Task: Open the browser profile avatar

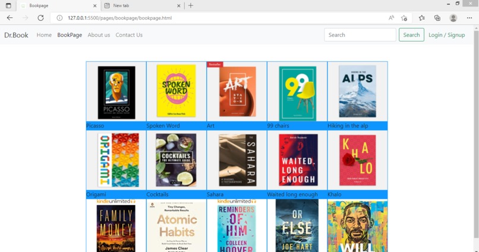Action: click(x=453, y=18)
